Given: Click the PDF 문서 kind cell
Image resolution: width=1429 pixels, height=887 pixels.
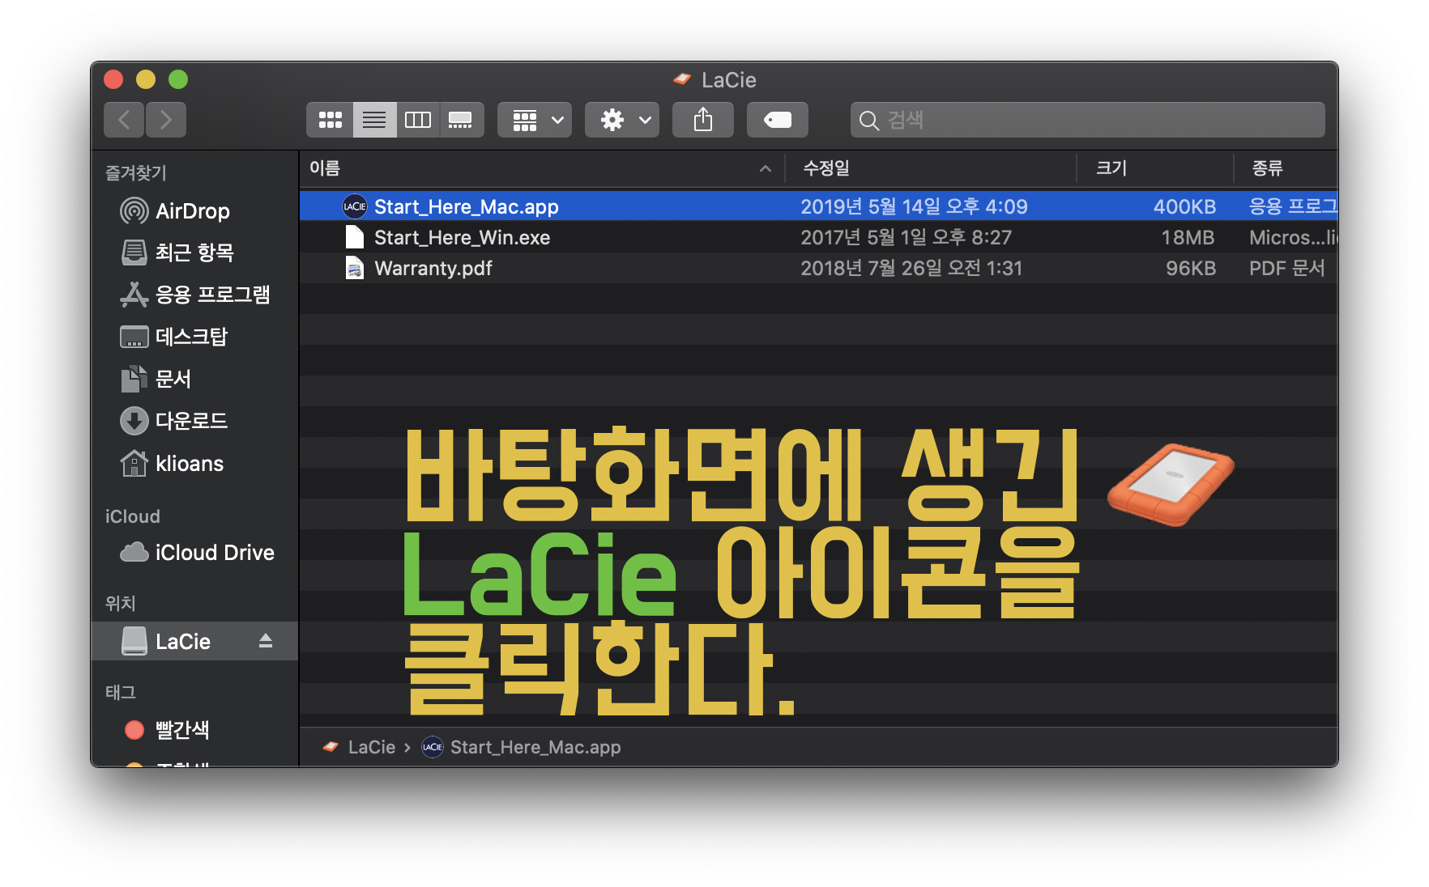Looking at the screenshot, I should coord(1287,269).
